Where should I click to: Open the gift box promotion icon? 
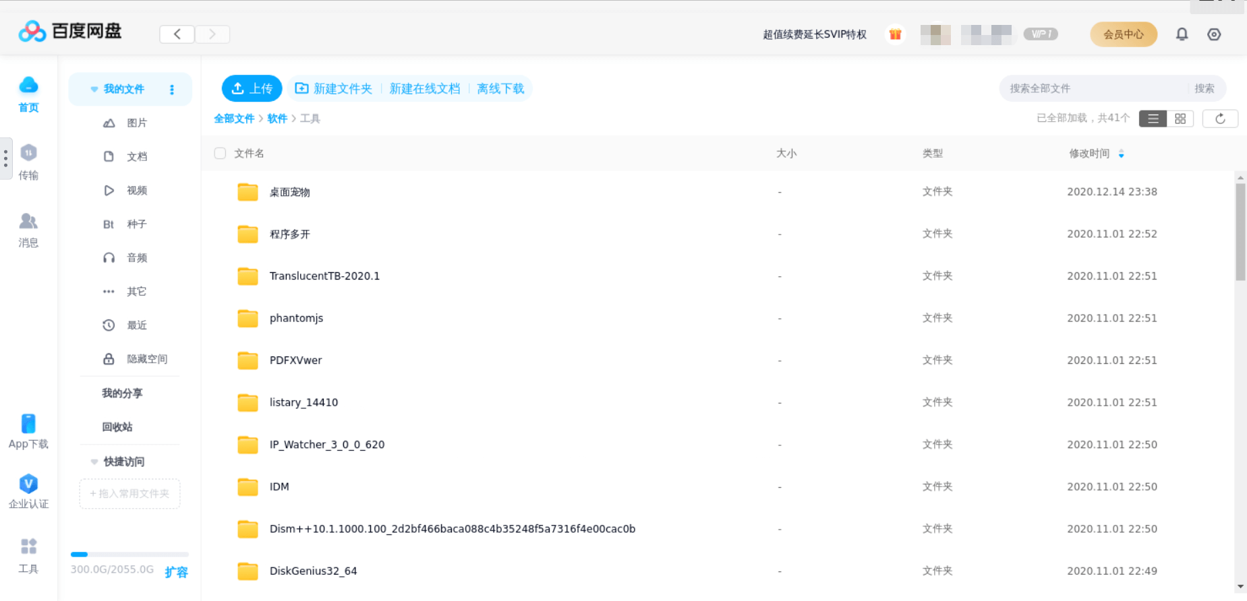click(x=895, y=34)
